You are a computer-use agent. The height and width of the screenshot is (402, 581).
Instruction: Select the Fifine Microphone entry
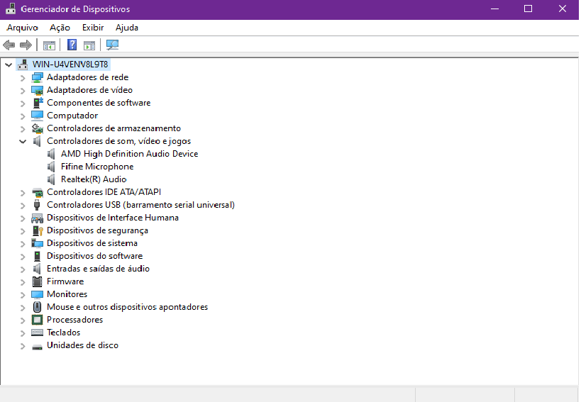(x=97, y=167)
